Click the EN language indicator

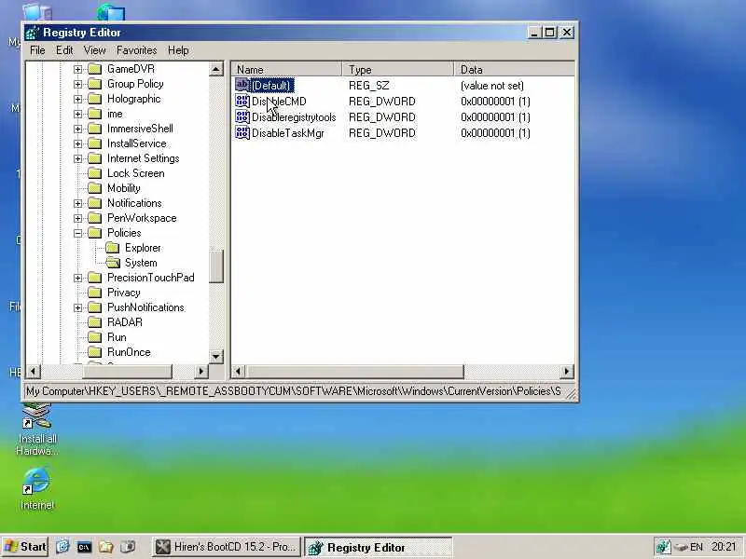coord(697,547)
